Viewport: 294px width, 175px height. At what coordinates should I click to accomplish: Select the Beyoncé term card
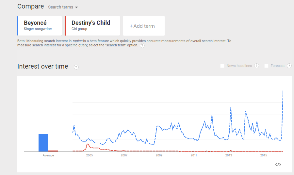coord(40,26)
